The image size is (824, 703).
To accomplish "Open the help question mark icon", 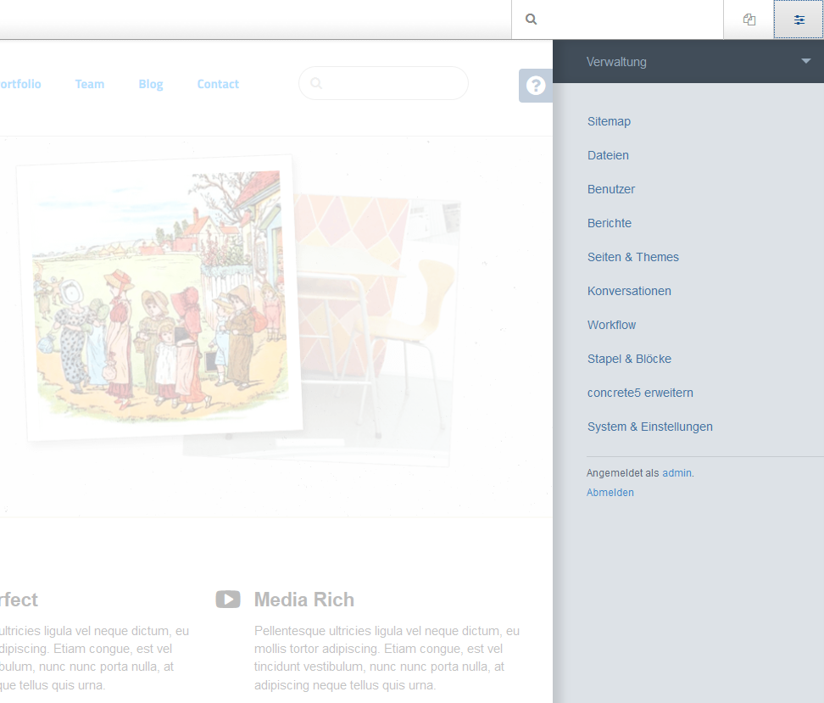I will click(536, 85).
